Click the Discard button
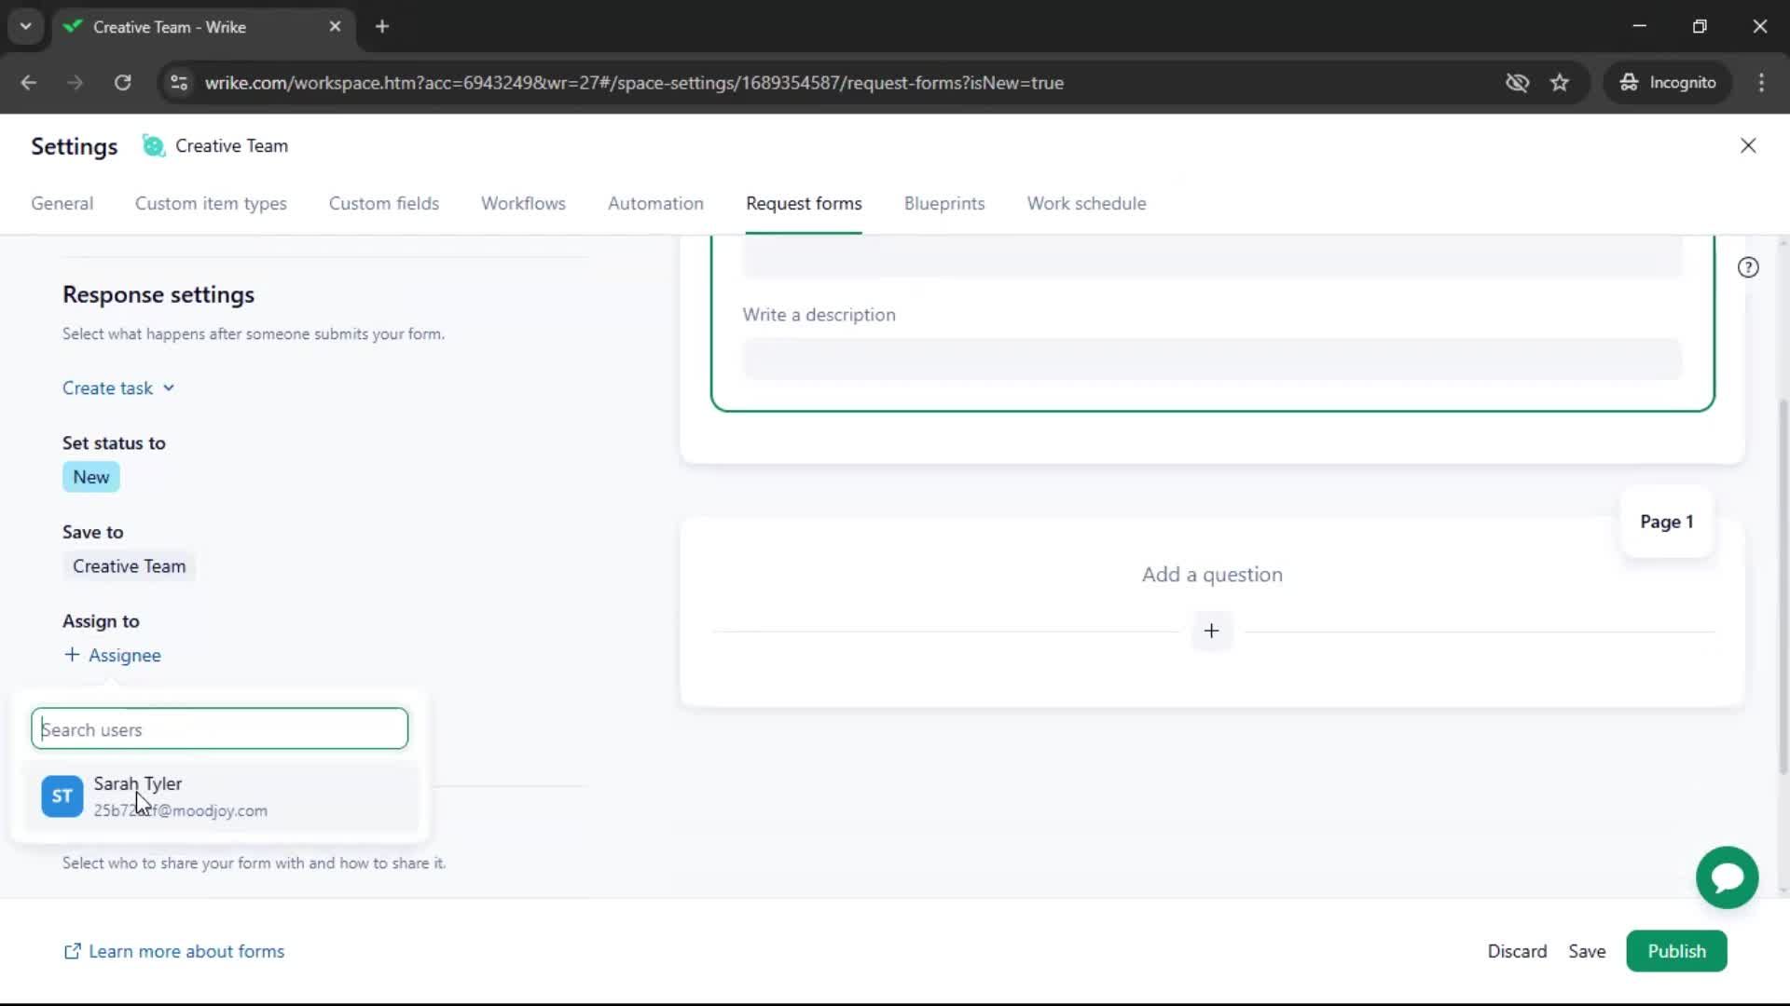The height and width of the screenshot is (1006, 1790). point(1517,951)
